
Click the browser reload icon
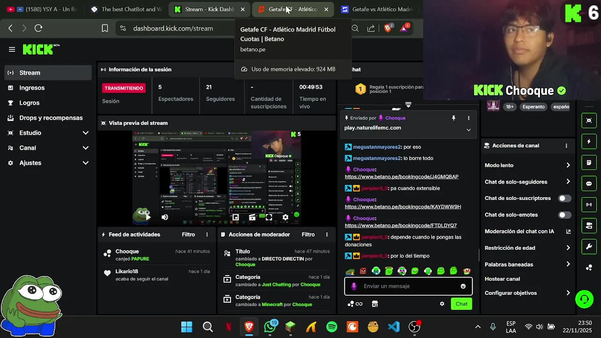[x=39, y=28]
